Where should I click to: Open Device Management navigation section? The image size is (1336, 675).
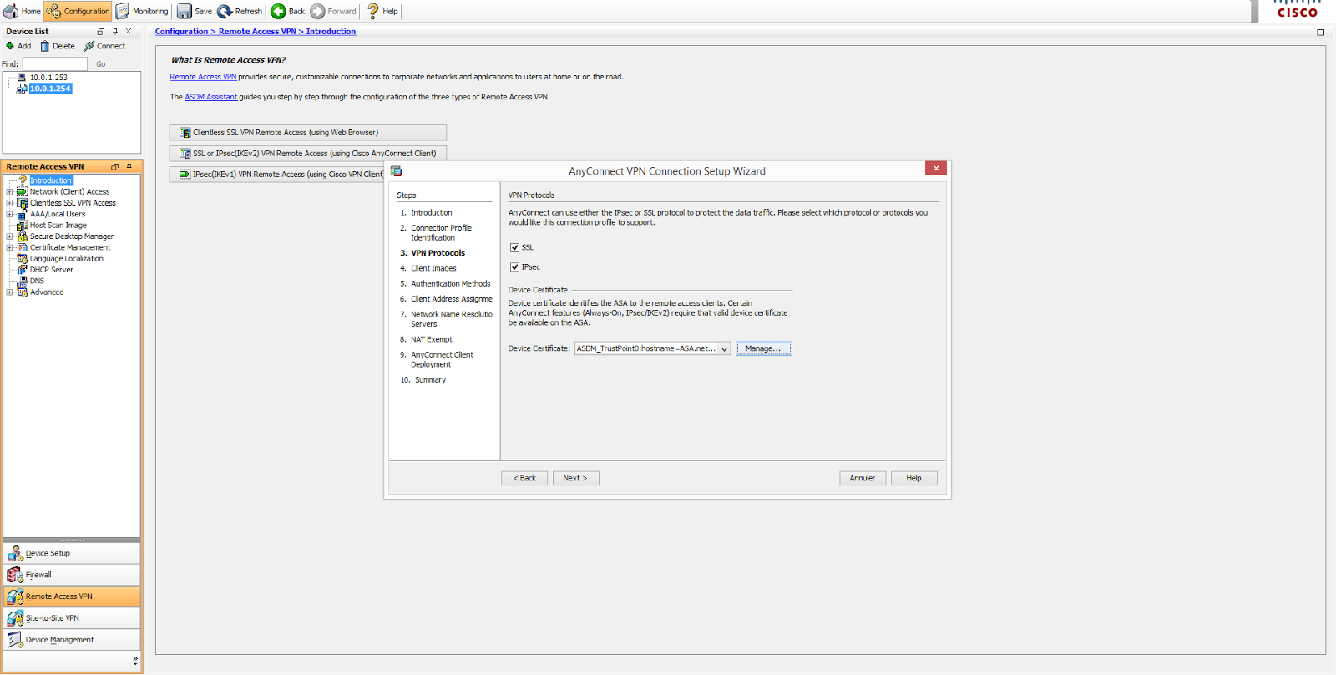[72, 640]
